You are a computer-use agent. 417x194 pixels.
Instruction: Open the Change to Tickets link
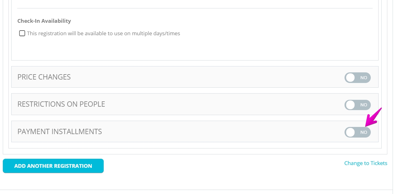point(366,163)
